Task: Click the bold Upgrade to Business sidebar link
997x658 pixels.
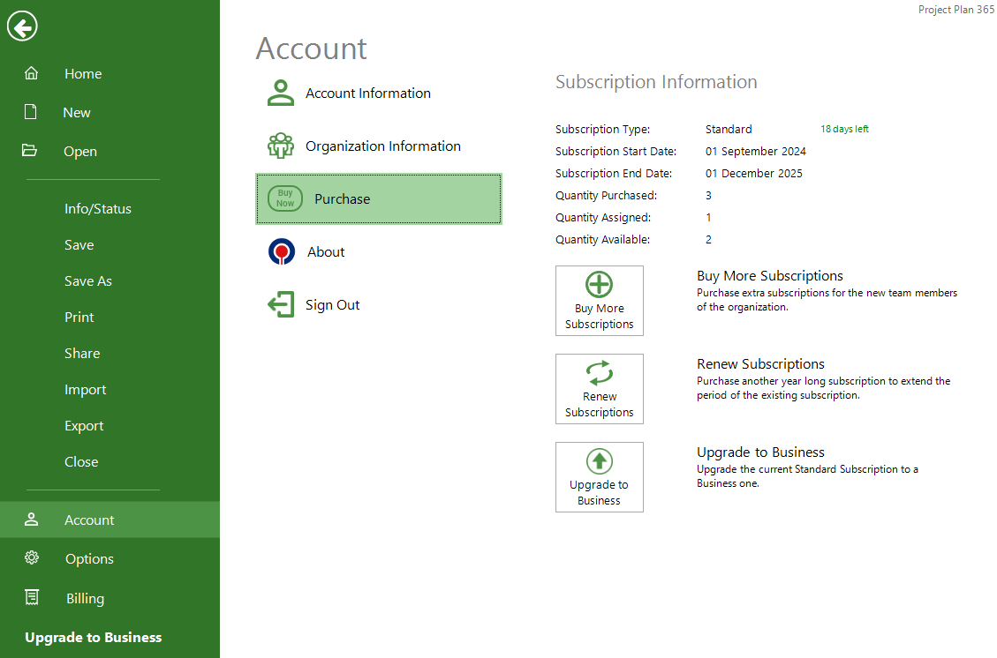Action: tap(93, 638)
